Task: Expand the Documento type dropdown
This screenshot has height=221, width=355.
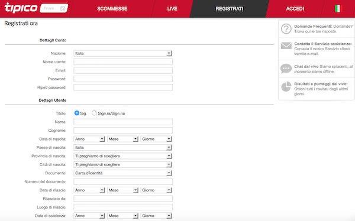Action: pyautogui.click(x=122, y=173)
